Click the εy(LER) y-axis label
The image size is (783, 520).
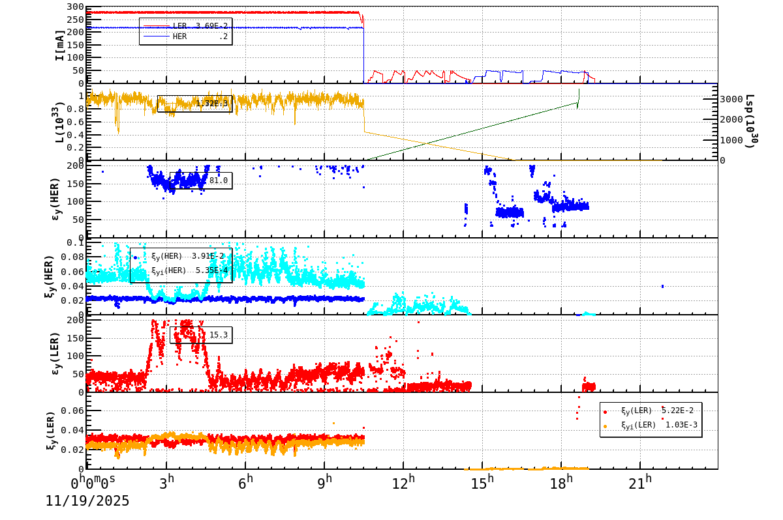(x=57, y=354)
